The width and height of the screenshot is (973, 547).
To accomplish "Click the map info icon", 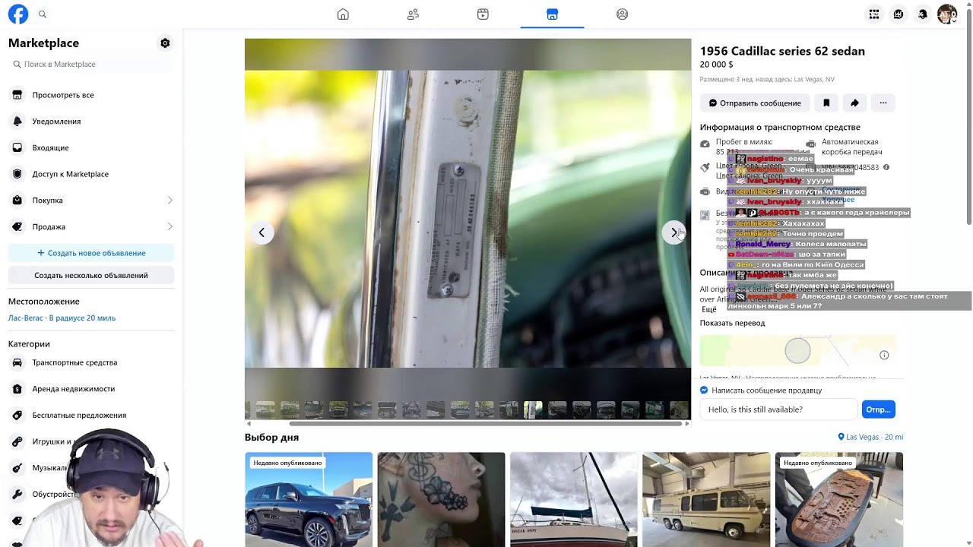I will 884,355.
